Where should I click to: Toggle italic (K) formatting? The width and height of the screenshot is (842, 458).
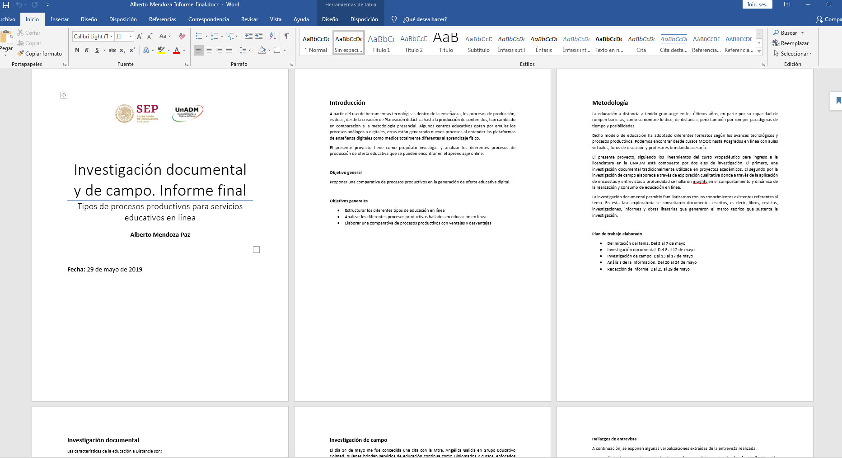click(87, 50)
